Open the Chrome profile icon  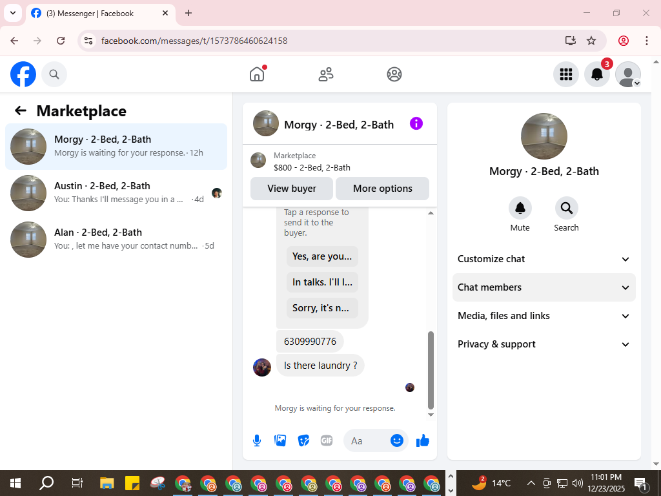624,41
